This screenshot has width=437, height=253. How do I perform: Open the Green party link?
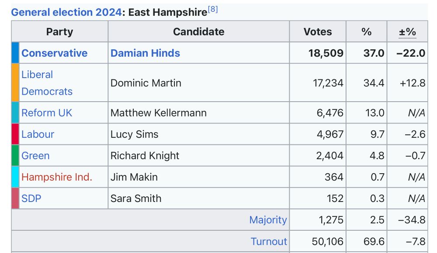coord(35,156)
